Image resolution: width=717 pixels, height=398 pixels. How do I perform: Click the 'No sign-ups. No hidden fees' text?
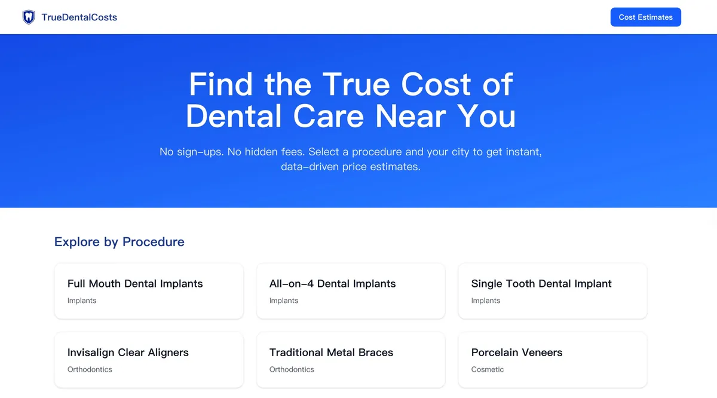coord(233,152)
